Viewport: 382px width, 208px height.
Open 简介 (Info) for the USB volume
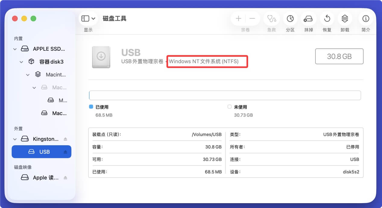[365, 18]
